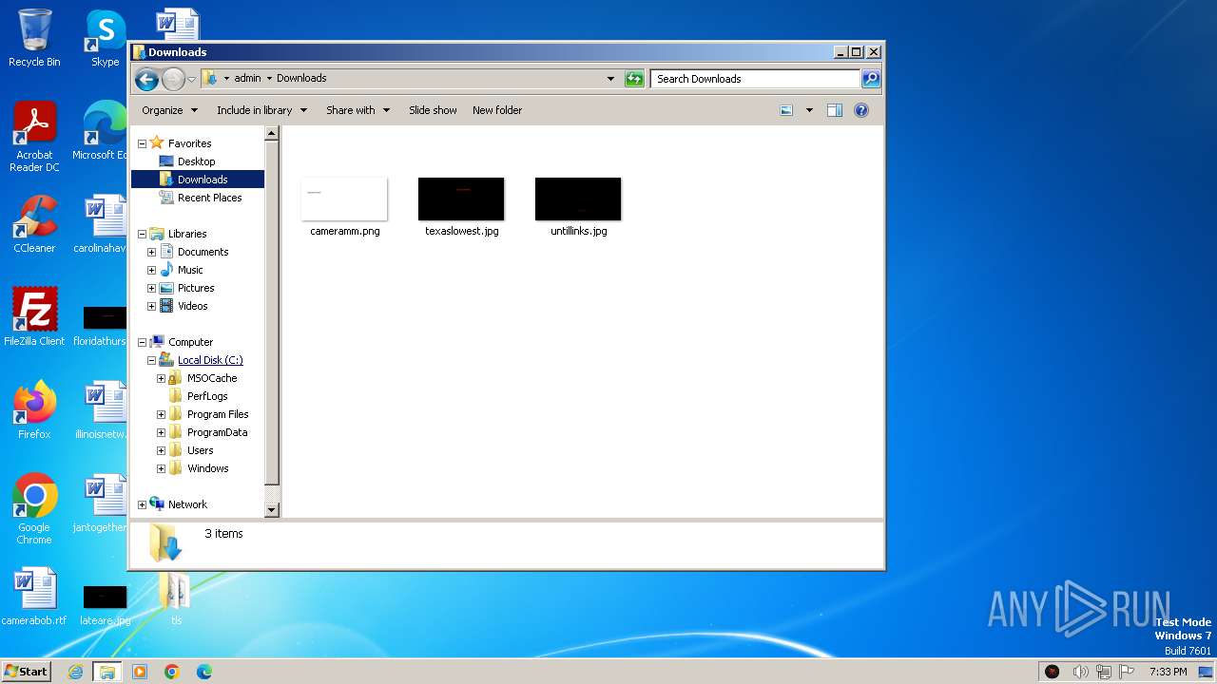The width and height of the screenshot is (1217, 684).
Task: Select the ProgramData folder
Action: pos(217,432)
